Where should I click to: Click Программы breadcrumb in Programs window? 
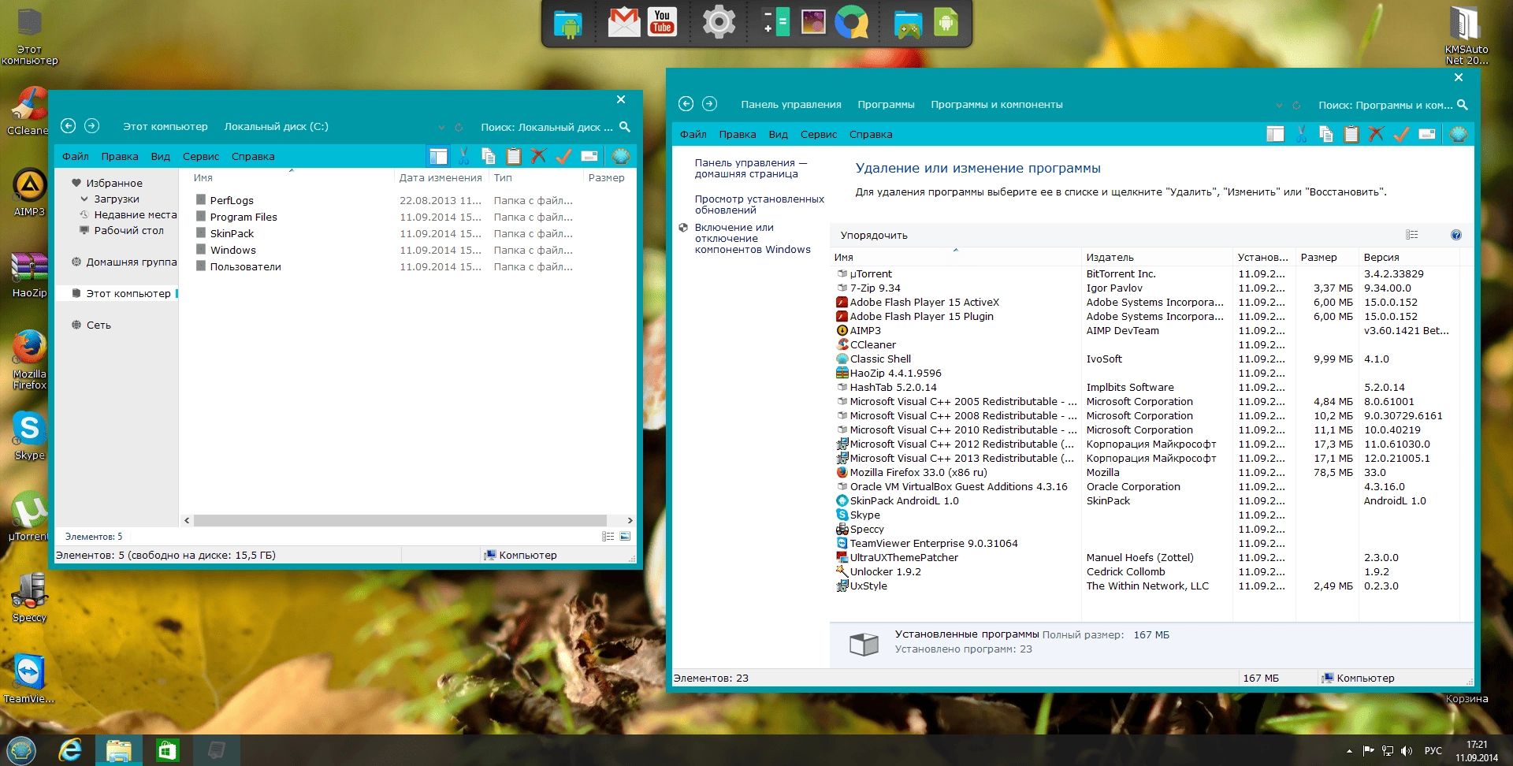886,105
